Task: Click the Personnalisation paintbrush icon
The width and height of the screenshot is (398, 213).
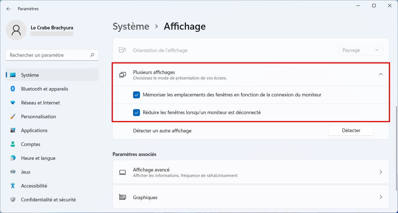Action: point(13,117)
